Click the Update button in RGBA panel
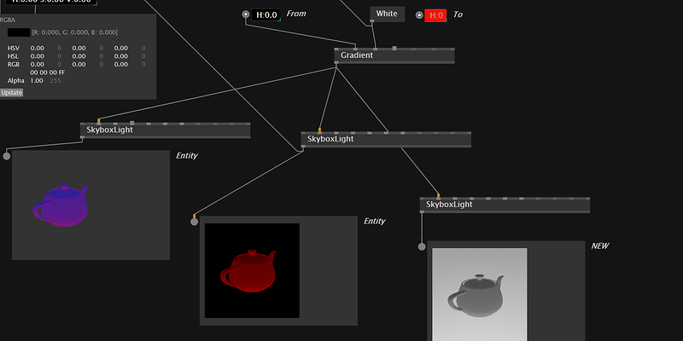The height and width of the screenshot is (341, 683). pos(12,92)
